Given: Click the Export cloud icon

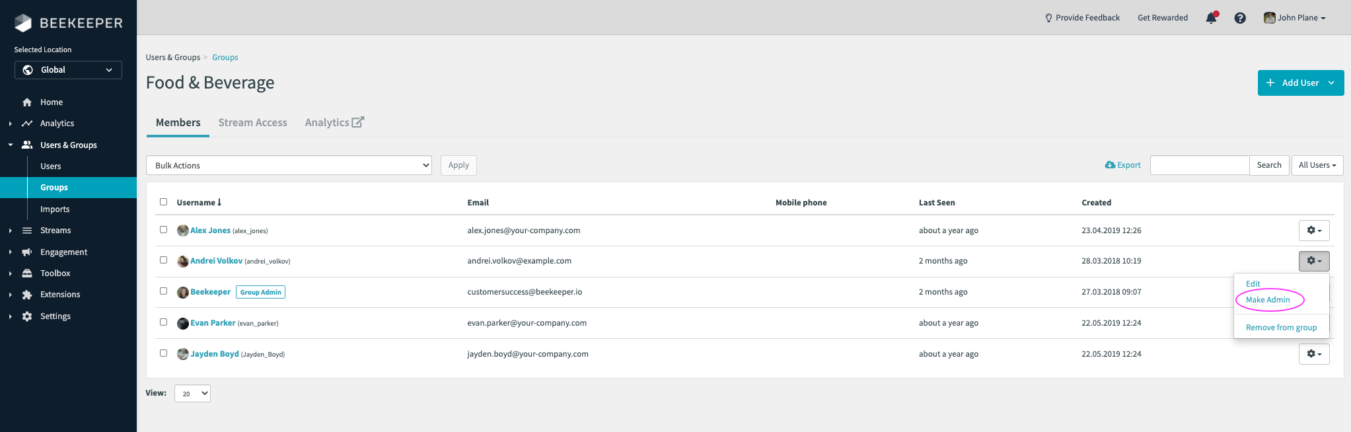Looking at the screenshot, I should [1110, 165].
